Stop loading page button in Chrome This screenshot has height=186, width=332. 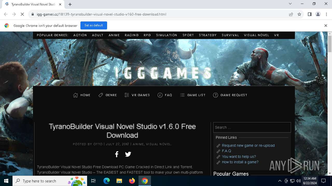click(22, 14)
